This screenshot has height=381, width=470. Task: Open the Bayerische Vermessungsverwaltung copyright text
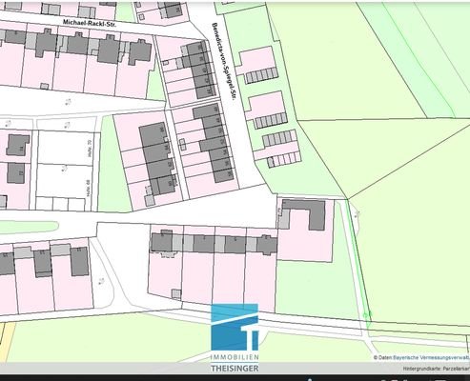[x=421, y=357]
